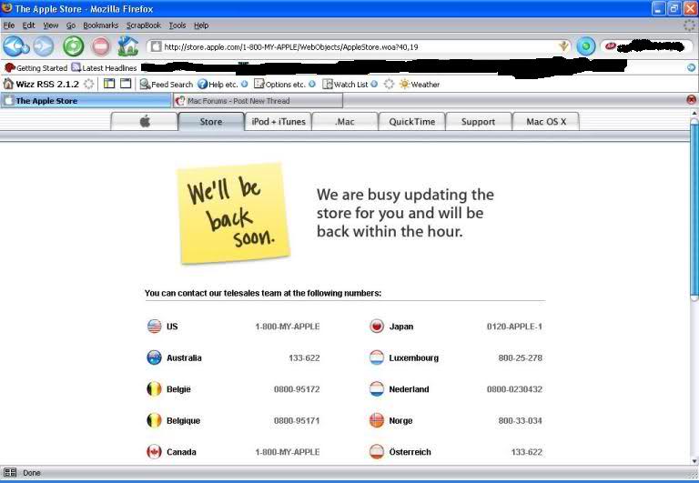This screenshot has height=483, width=699.
Task: Click the Apple logo navigation tab
Action: (x=145, y=121)
